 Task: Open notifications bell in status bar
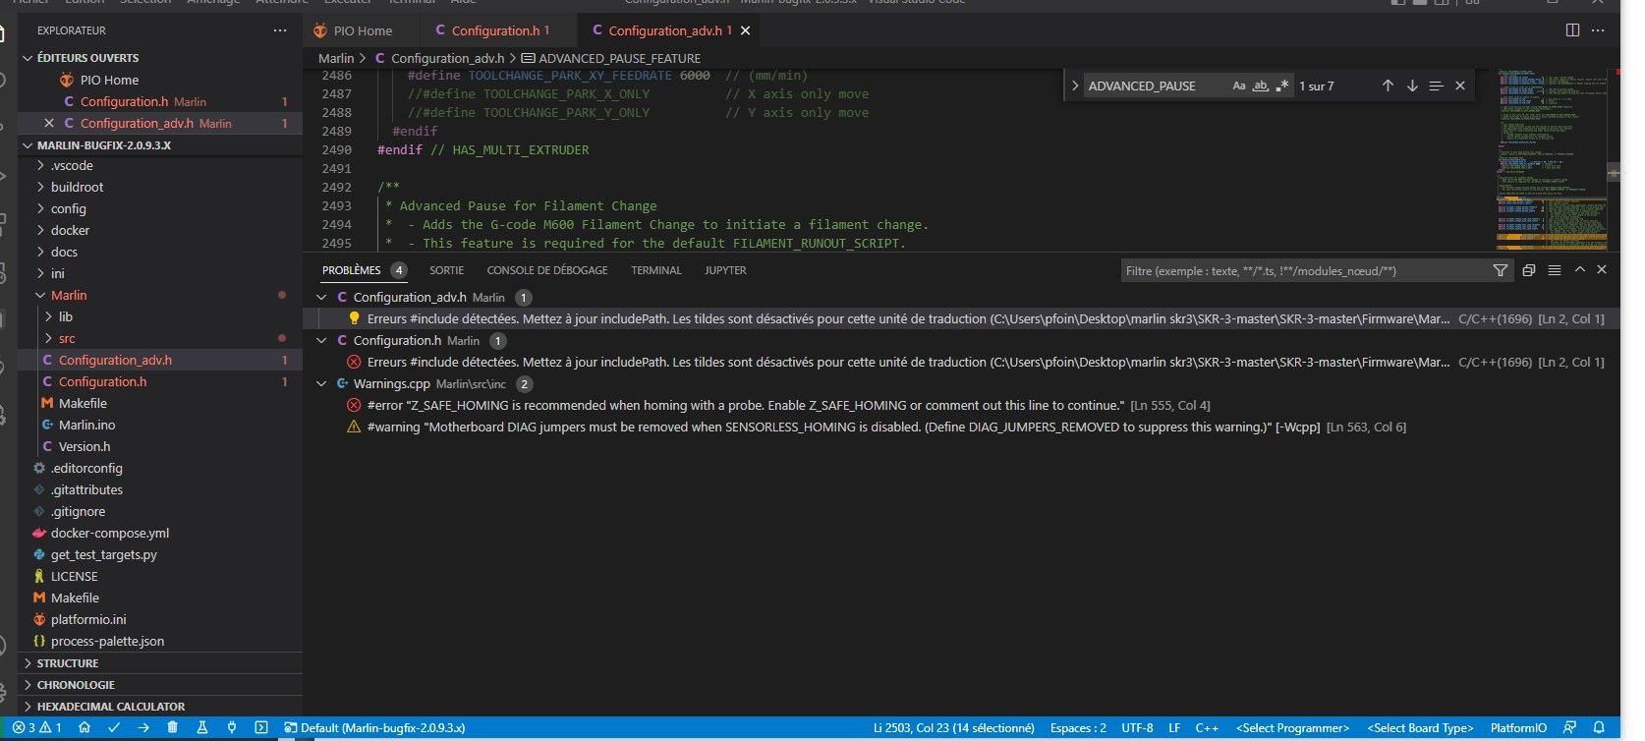pyautogui.click(x=1599, y=728)
